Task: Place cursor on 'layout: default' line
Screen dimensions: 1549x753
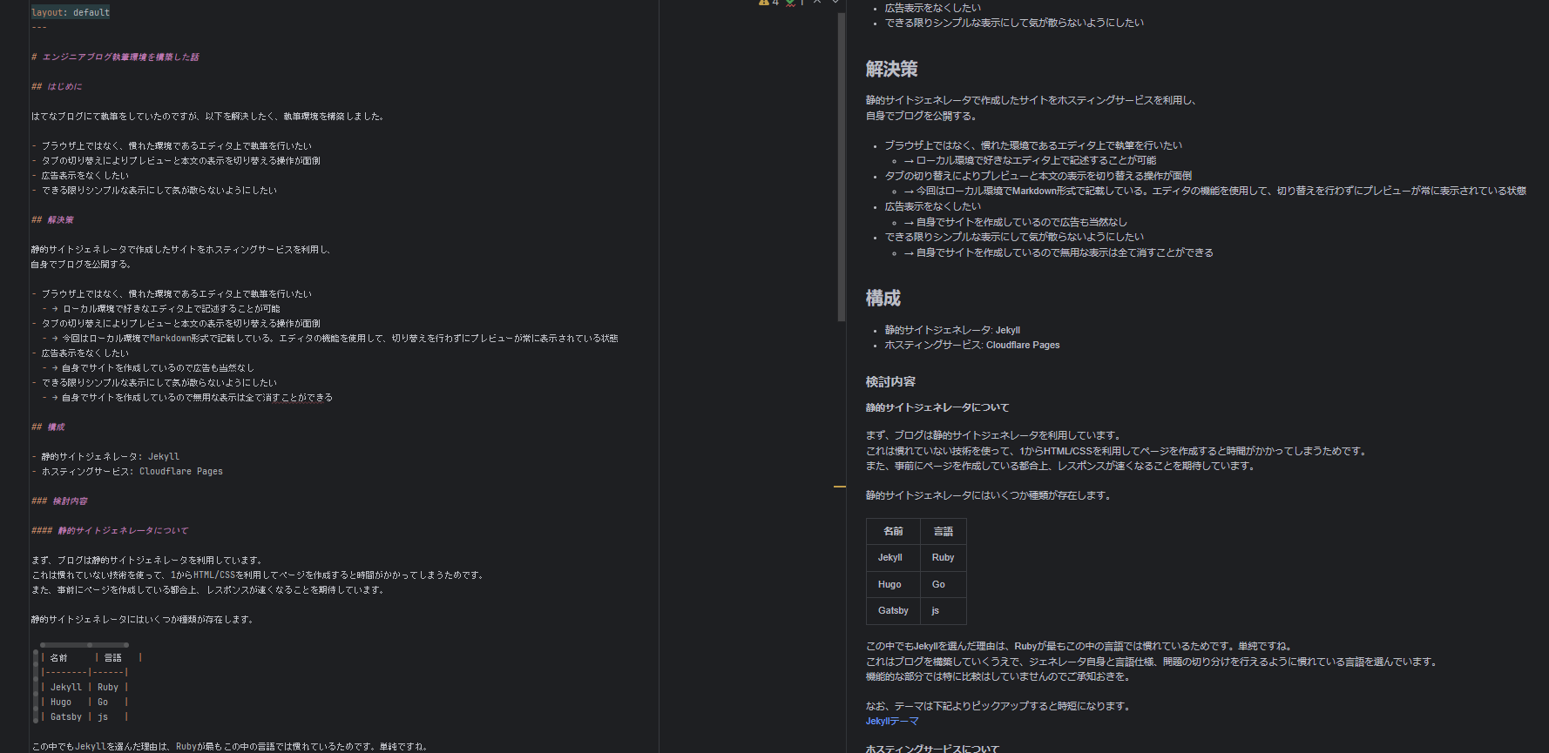Action: pyautogui.click(x=71, y=12)
